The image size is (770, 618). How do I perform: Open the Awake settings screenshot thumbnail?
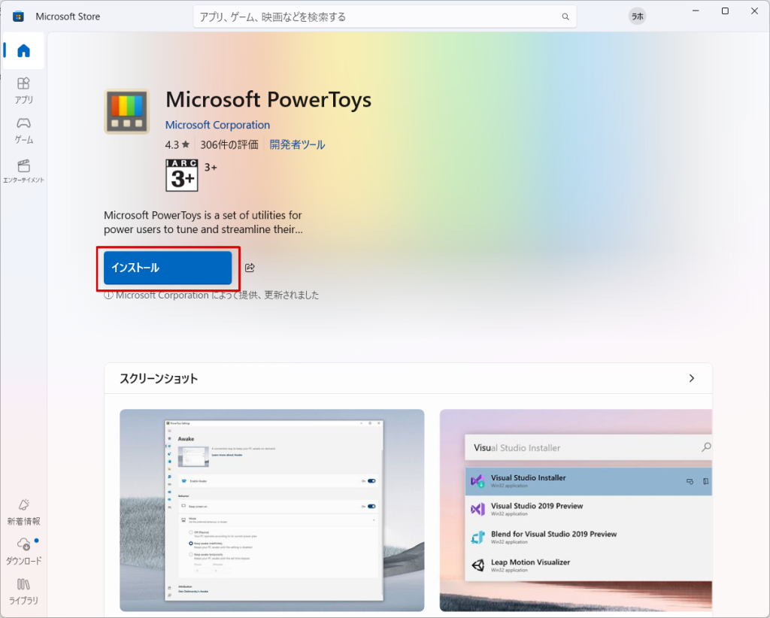[272, 510]
